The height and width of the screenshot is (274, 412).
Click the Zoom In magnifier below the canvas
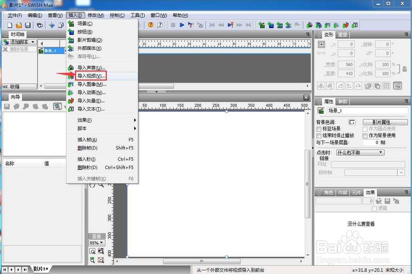point(93,251)
